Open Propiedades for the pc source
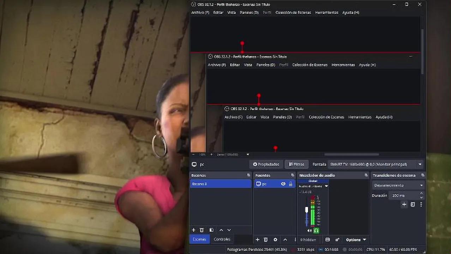The height and width of the screenshot is (254, 451). click(x=266, y=164)
